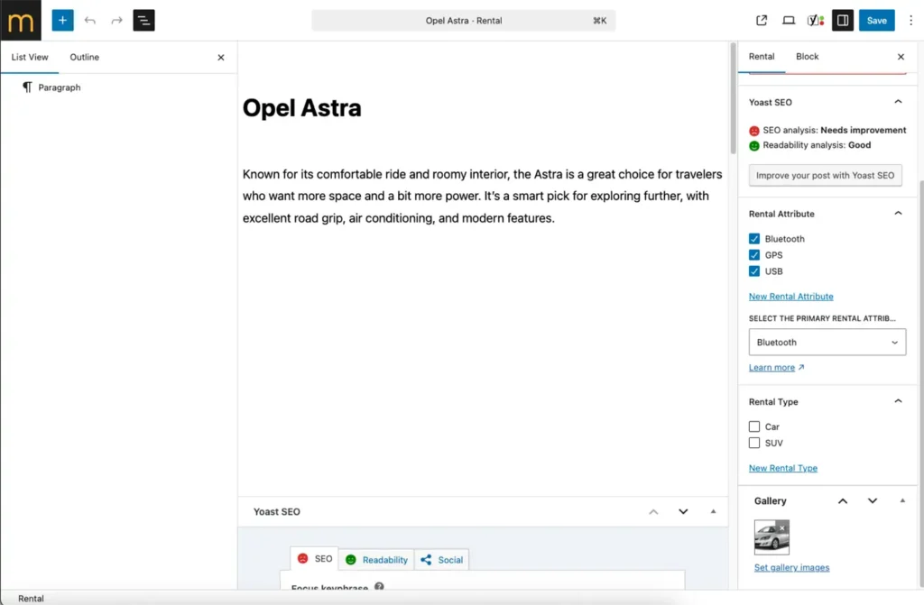Uncheck the GPS rental attribute
Viewport: 924px width, 605px height.
(754, 255)
